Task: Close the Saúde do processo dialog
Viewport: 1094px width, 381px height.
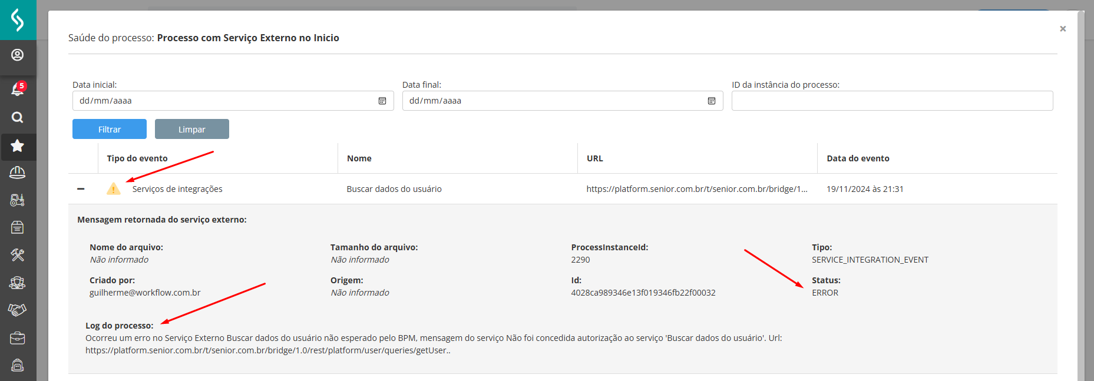Action: point(1063,29)
